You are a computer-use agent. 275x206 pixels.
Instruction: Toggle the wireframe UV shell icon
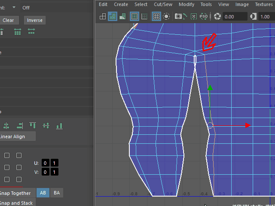103,17
